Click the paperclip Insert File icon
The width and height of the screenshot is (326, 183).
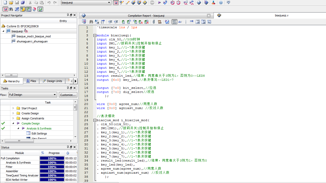point(153,22)
